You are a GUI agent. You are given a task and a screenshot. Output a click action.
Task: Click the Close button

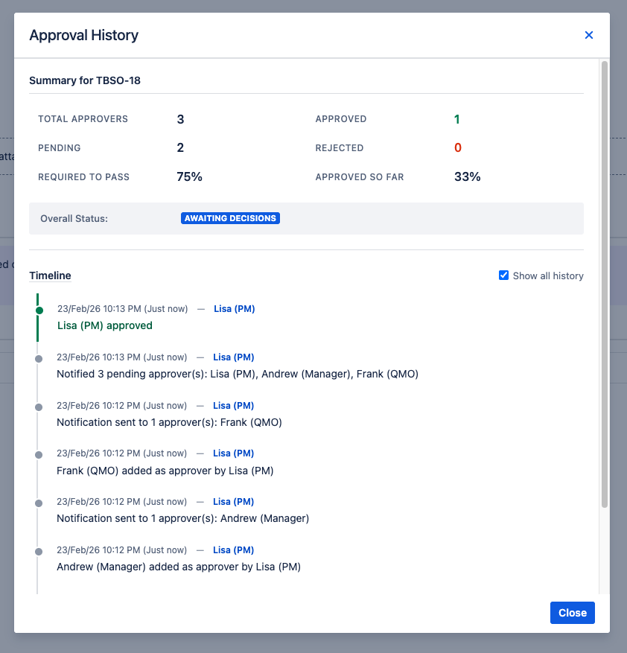pyautogui.click(x=572, y=613)
